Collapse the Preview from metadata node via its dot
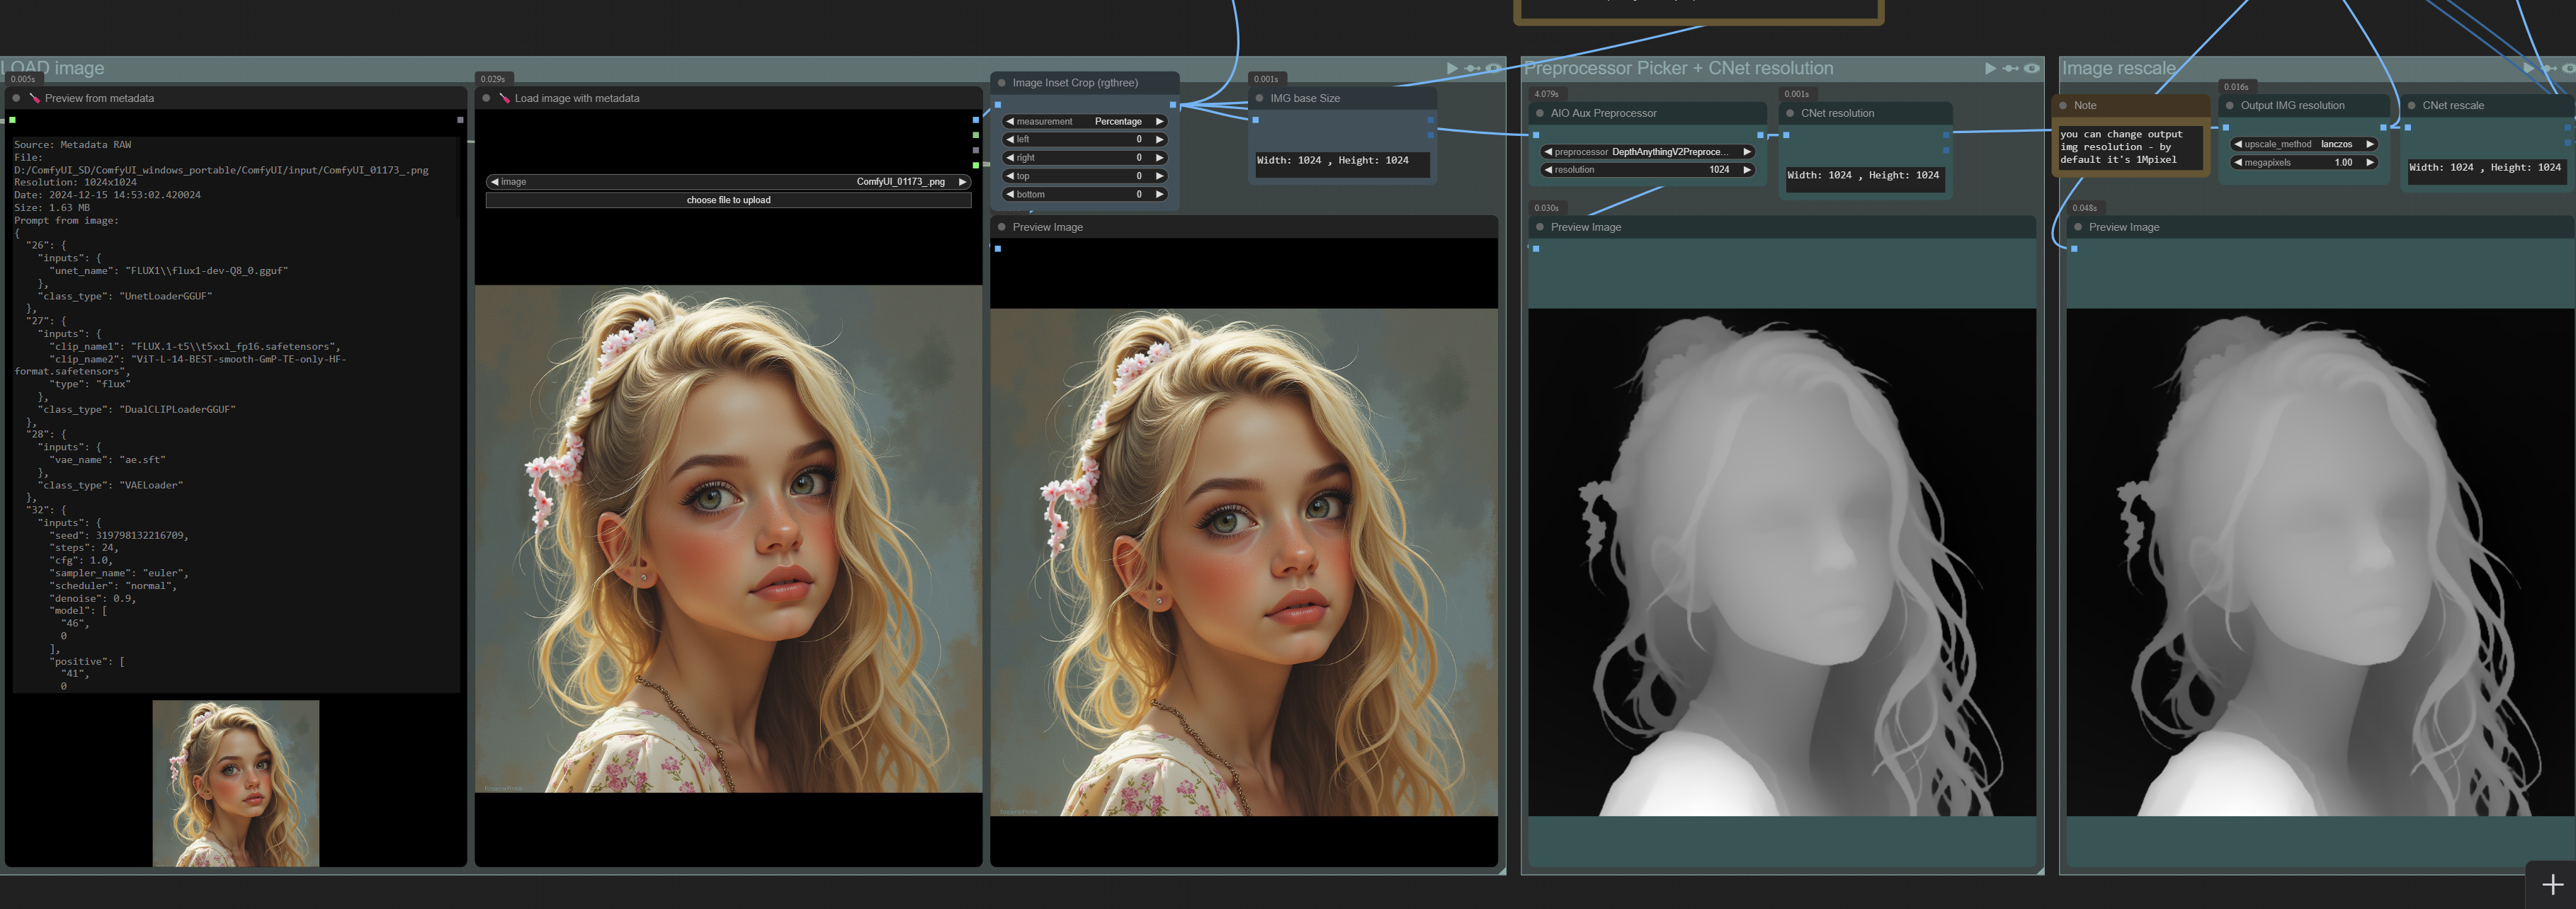Screen dimensions: 2576x909 pyautogui.click(x=16, y=98)
